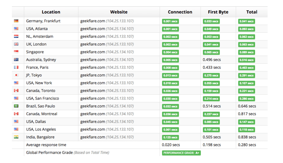The image size is (283, 163).
Task: Click the UK flag icon for London
Action: tap(16, 44)
